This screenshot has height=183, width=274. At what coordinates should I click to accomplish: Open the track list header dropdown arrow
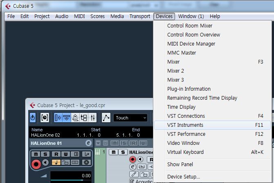point(98,143)
